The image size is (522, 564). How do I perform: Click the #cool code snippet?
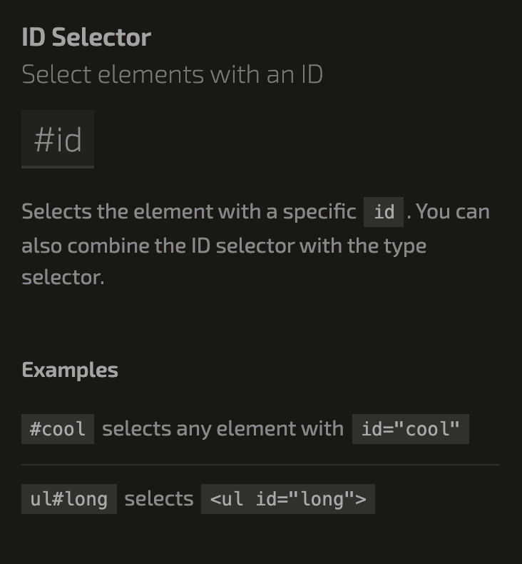(58, 429)
